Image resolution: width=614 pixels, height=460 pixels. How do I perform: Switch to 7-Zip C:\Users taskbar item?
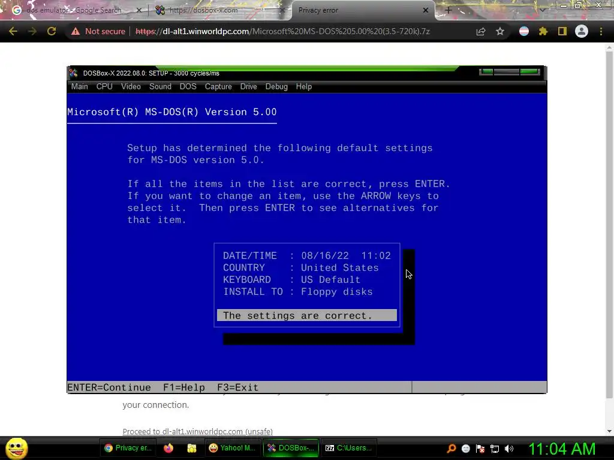tap(349, 448)
